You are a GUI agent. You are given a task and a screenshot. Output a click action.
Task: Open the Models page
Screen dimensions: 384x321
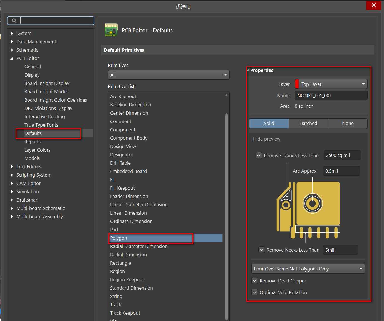pyautogui.click(x=32, y=158)
